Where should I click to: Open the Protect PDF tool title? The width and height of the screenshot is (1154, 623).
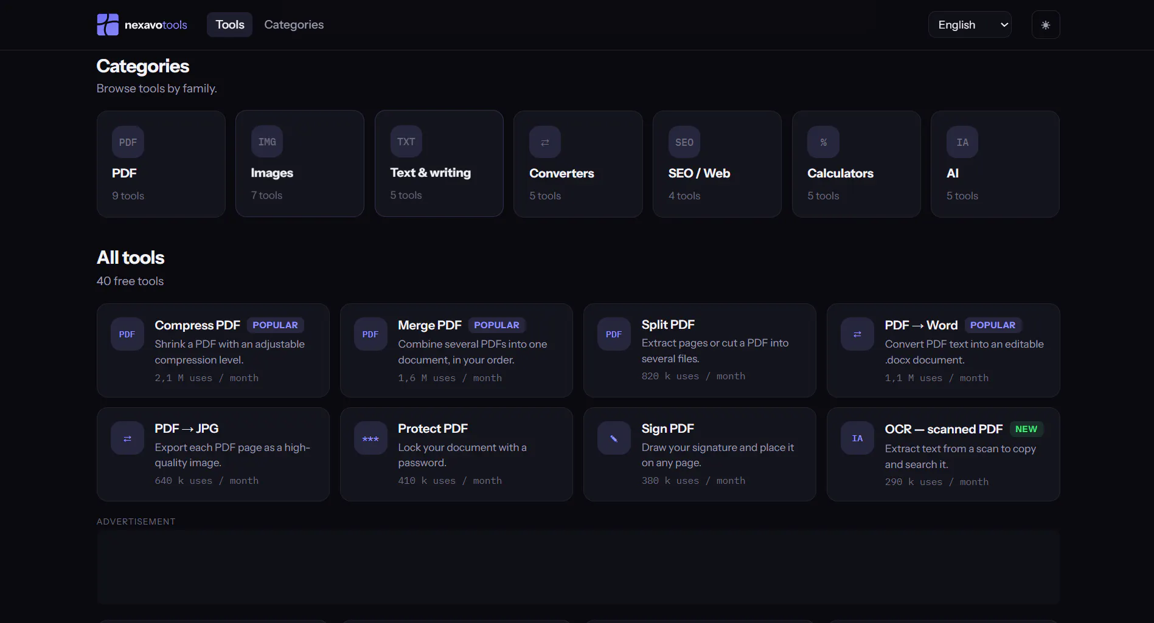tap(433, 429)
